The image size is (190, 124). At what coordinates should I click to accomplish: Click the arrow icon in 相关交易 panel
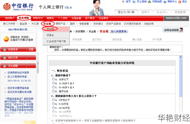5,58
